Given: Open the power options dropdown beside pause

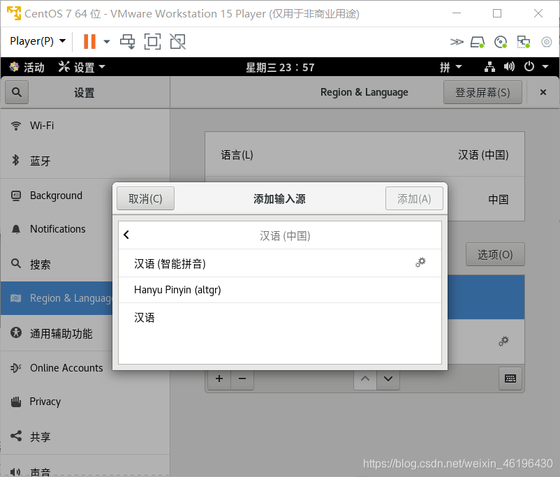Looking at the screenshot, I should coord(106,41).
